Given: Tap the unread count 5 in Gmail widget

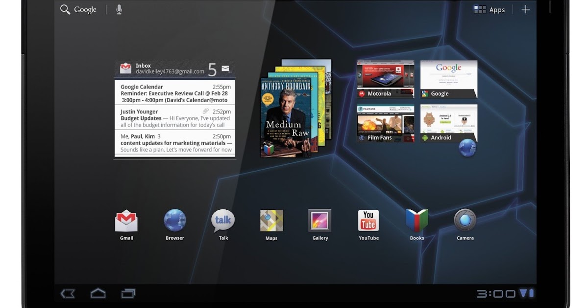Looking at the screenshot, I should coord(212,70).
